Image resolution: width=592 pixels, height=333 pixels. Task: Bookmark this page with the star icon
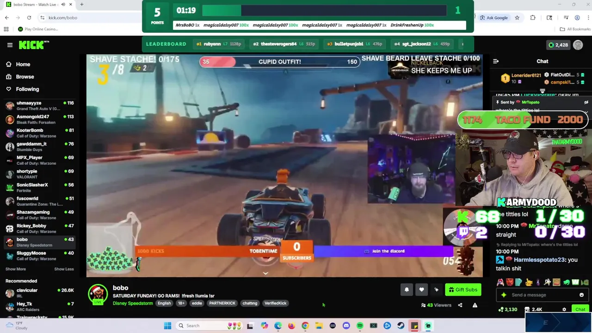tap(517, 18)
